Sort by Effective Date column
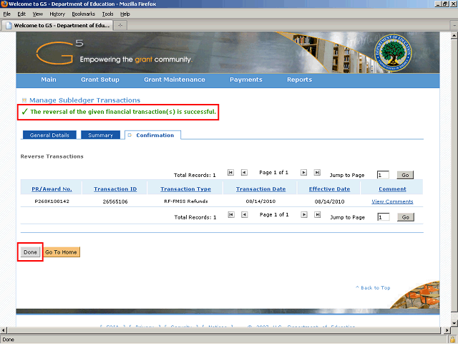Image resolution: width=458 pixels, height=344 pixels. tap(329, 189)
